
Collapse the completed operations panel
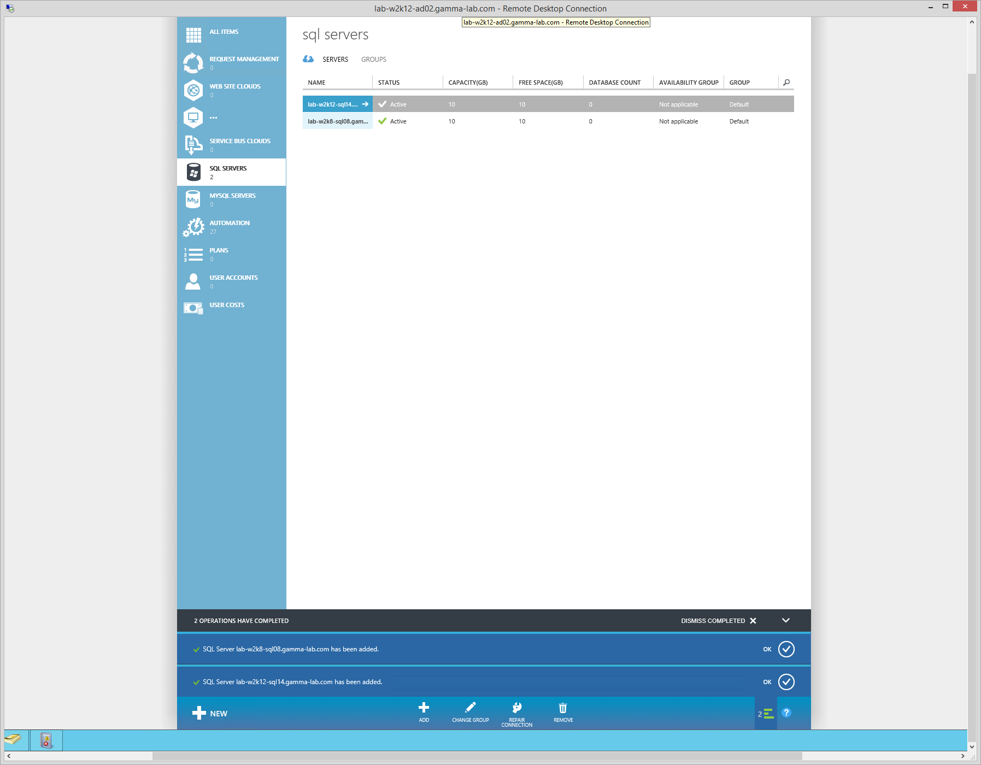pyautogui.click(x=785, y=620)
